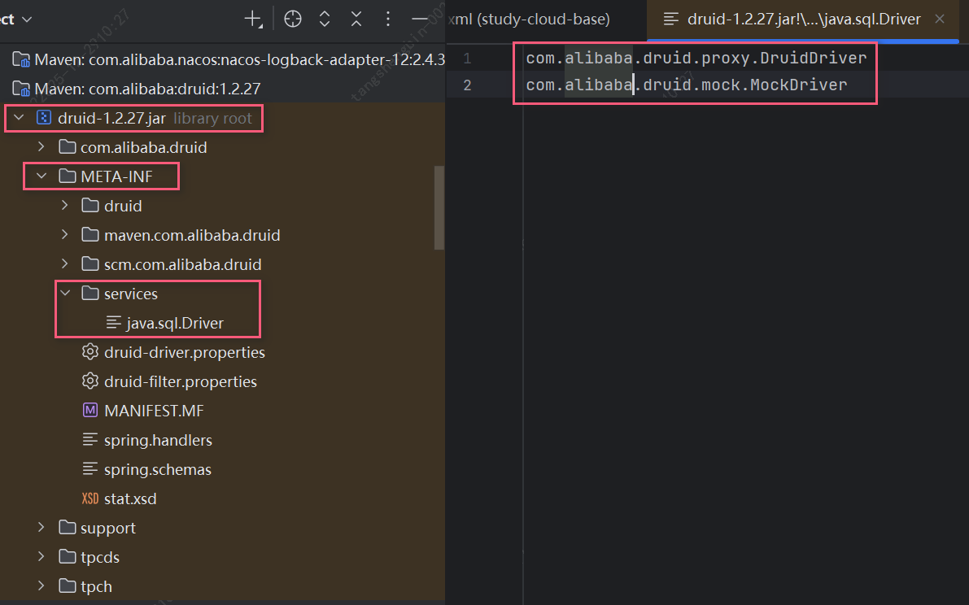The height and width of the screenshot is (605, 969).
Task: Click the scm.com.alibaba.druid folder icon
Action: [90, 264]
